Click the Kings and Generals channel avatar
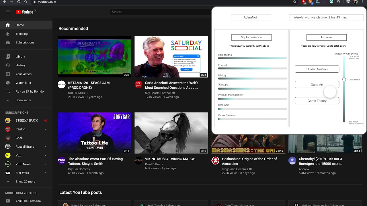 pos(215,161)
